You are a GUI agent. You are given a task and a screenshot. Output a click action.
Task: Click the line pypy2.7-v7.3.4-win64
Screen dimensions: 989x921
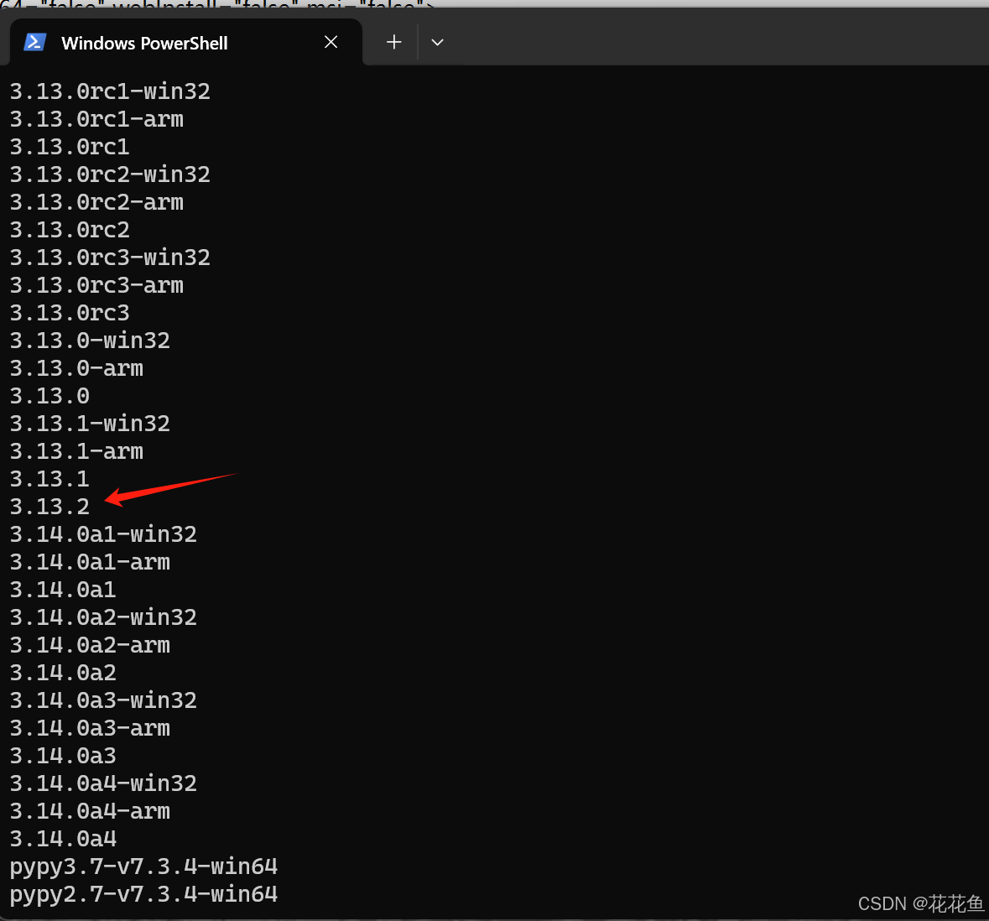coord(143,894)
